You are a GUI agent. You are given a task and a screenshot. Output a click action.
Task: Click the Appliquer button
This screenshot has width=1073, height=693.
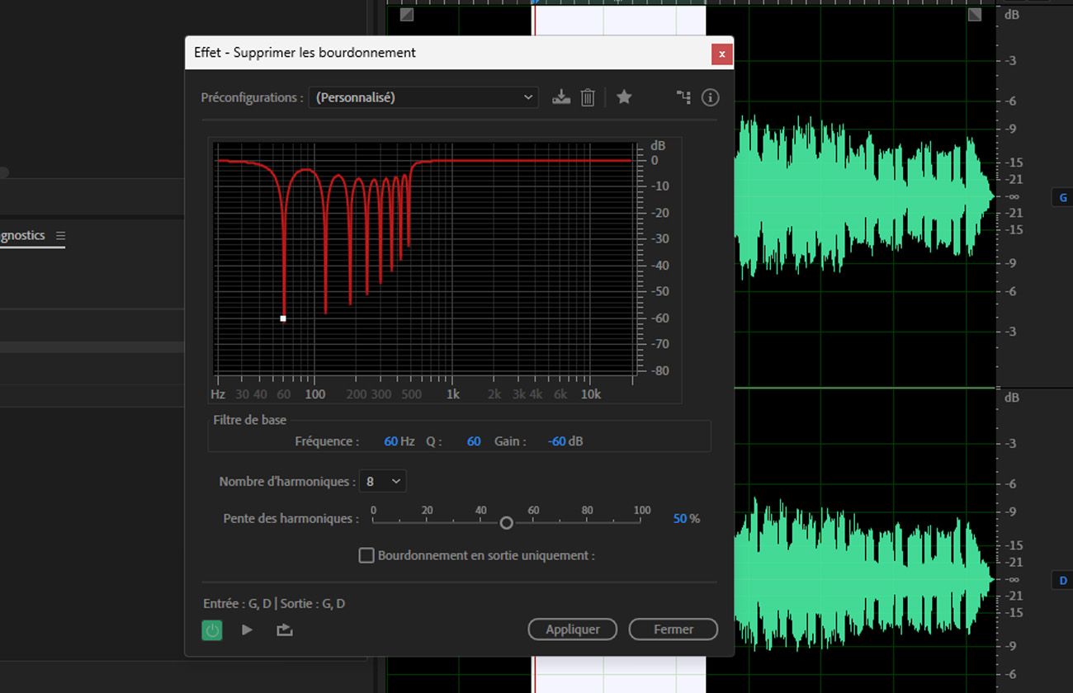pyautogui.click(x=573, y=629)
